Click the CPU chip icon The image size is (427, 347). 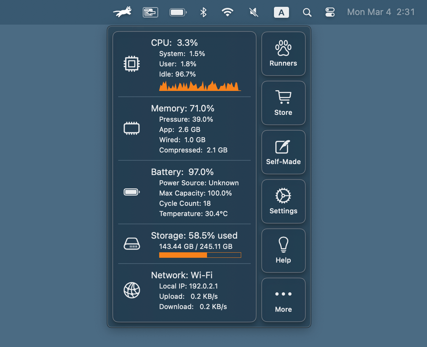132,64
